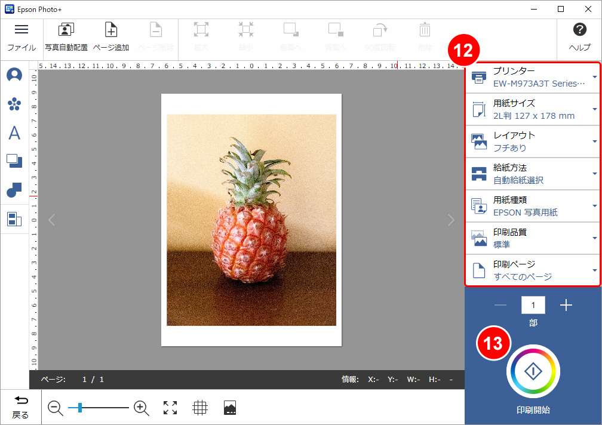Expand the 印刷品質 print quality dropdown
602x425 pixels.
(x=533, y=238)
